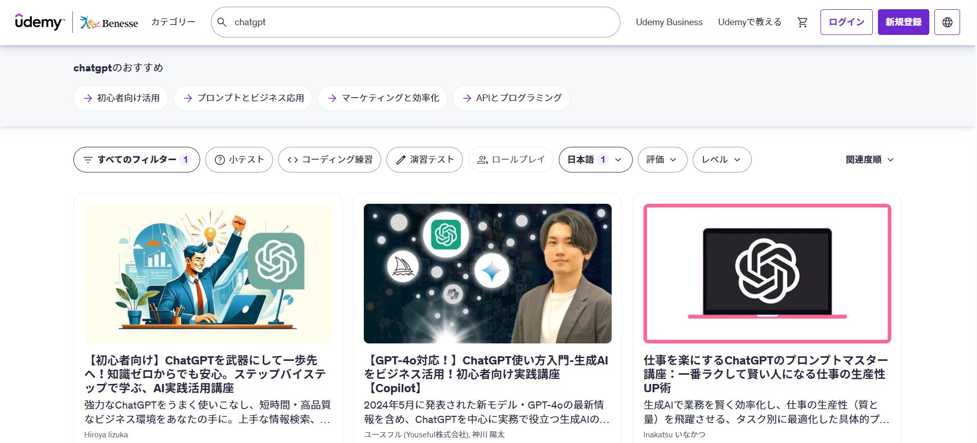Select the 初心者向け活用 suggestion chip
Image resolution: width=977 pixels, height=443 pixels.
pyautogui.click(x=121, y=98)
